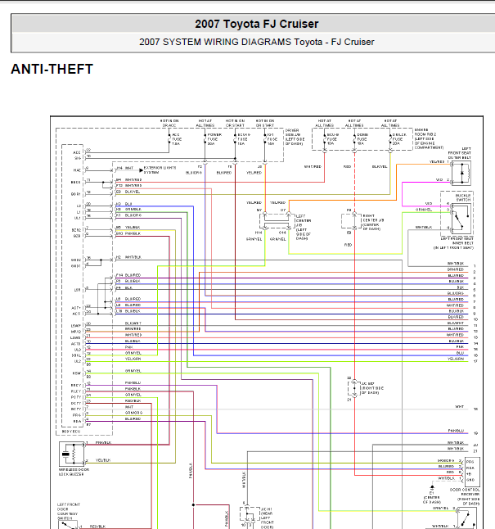Screen dimensions: 495x529
Task: Click the HAZ pin label on Body ECU
Action: click(77, 170)
